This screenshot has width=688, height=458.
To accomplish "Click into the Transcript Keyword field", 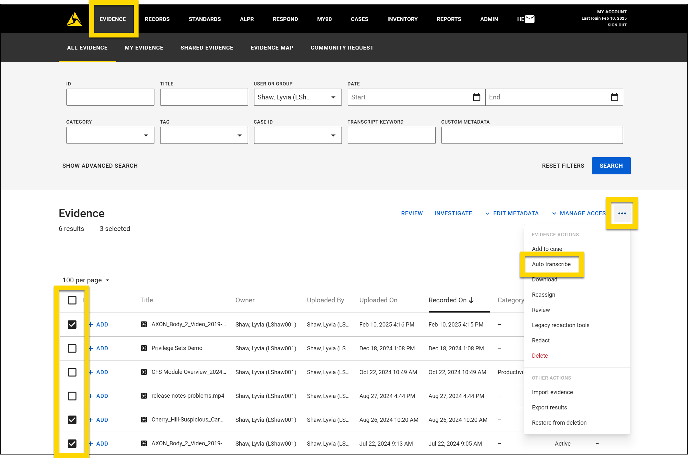I will [391, 135].
